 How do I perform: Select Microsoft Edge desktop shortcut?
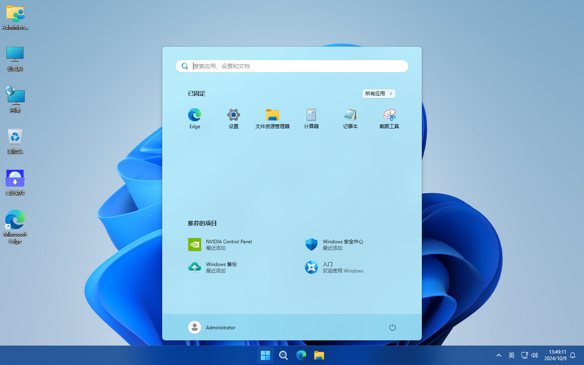pyautogui.click(x=15, y=226)
